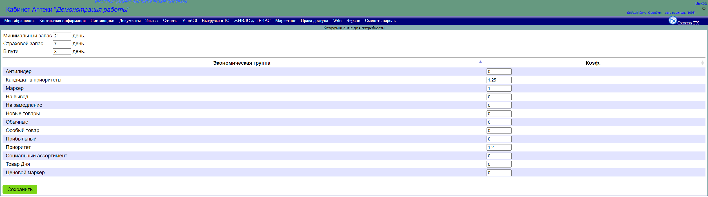
Task: Click the power icon below Выход
Action: (x=704, y=8)
